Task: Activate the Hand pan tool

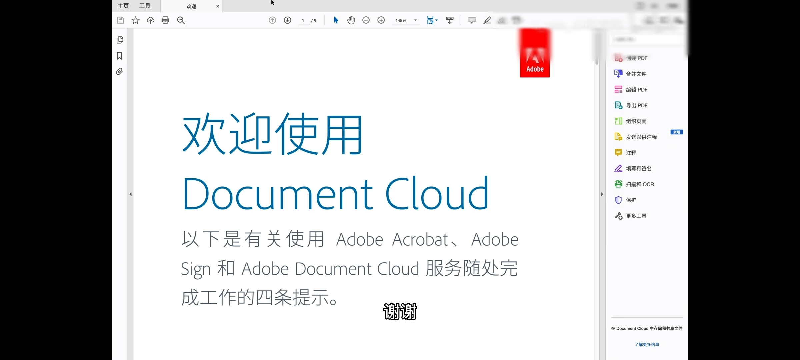Action: pos(351,20)
